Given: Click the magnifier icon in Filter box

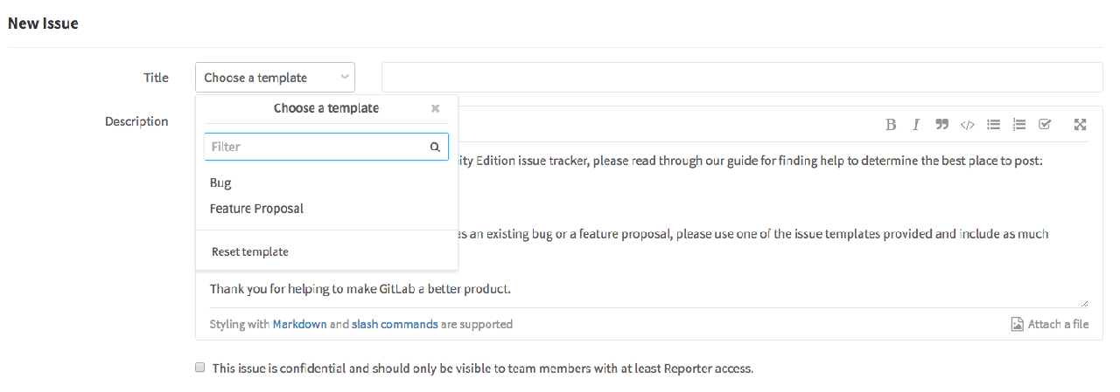Looking at the screenshot, I should click(435, 147).
